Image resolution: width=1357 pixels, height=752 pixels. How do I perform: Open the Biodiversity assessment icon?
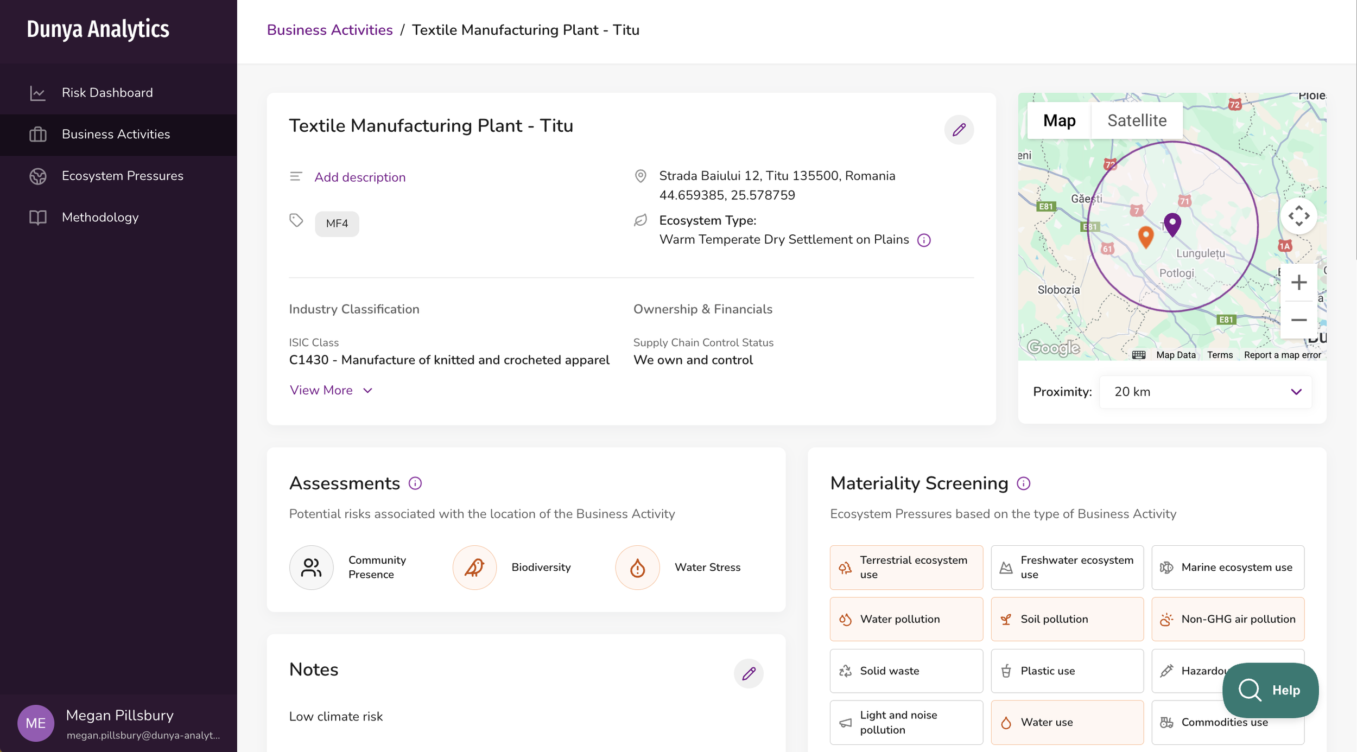point(474,567)
